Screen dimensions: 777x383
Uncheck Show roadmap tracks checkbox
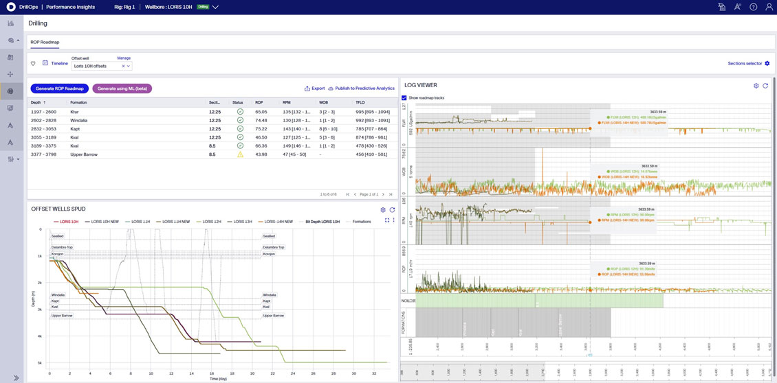coord(404,97)
